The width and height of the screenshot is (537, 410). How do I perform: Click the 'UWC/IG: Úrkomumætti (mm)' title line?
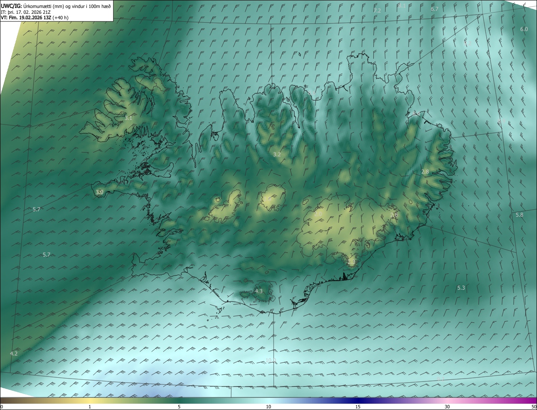click(56, 6)
